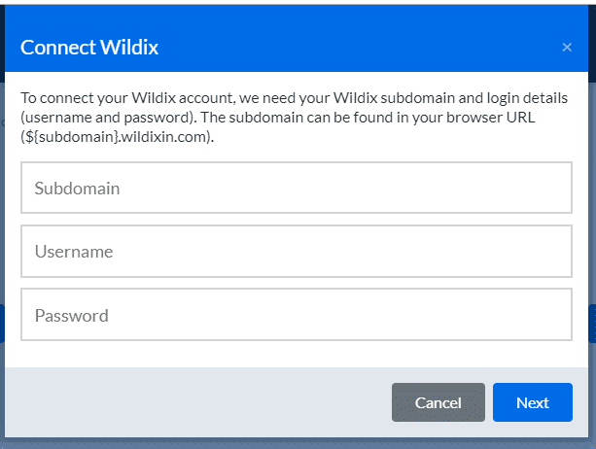Screen dimensions: 596x449
Task: Focus the Username text field
Action: click(x=297, y=252)
